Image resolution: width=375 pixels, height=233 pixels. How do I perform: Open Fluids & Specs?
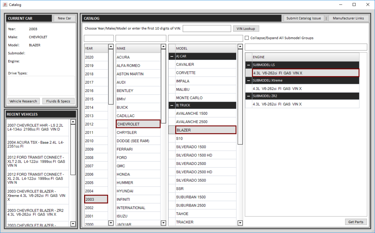(58, 101)
